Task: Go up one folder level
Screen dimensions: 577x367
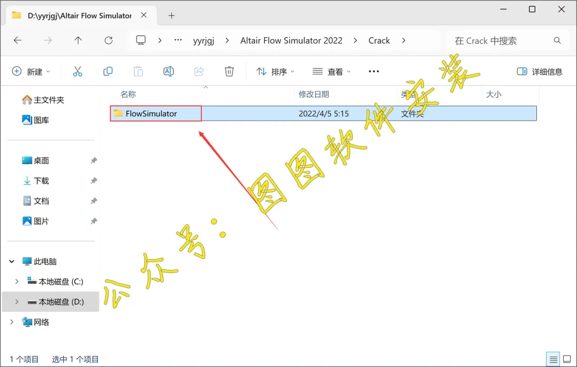Action: [78, 41]
